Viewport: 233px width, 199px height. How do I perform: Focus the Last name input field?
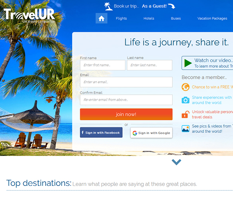[x=150, y=65]
